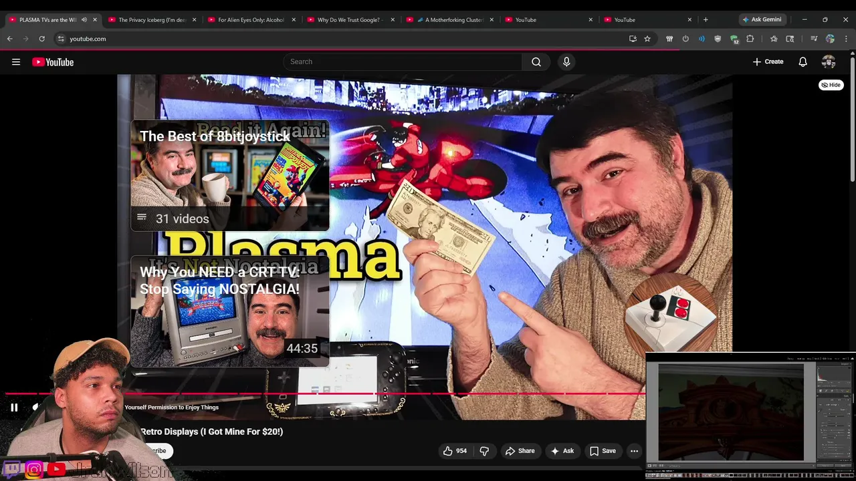Switch to A Motherforking Cluster tab
856x481 pixels.
click(x=449, y=20)
